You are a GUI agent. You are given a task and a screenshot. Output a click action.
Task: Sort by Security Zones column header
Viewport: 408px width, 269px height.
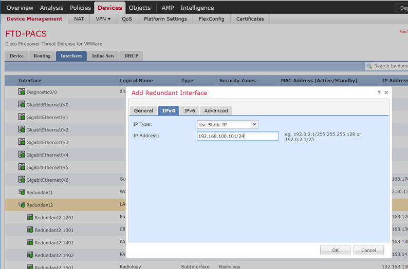point(237,81)
